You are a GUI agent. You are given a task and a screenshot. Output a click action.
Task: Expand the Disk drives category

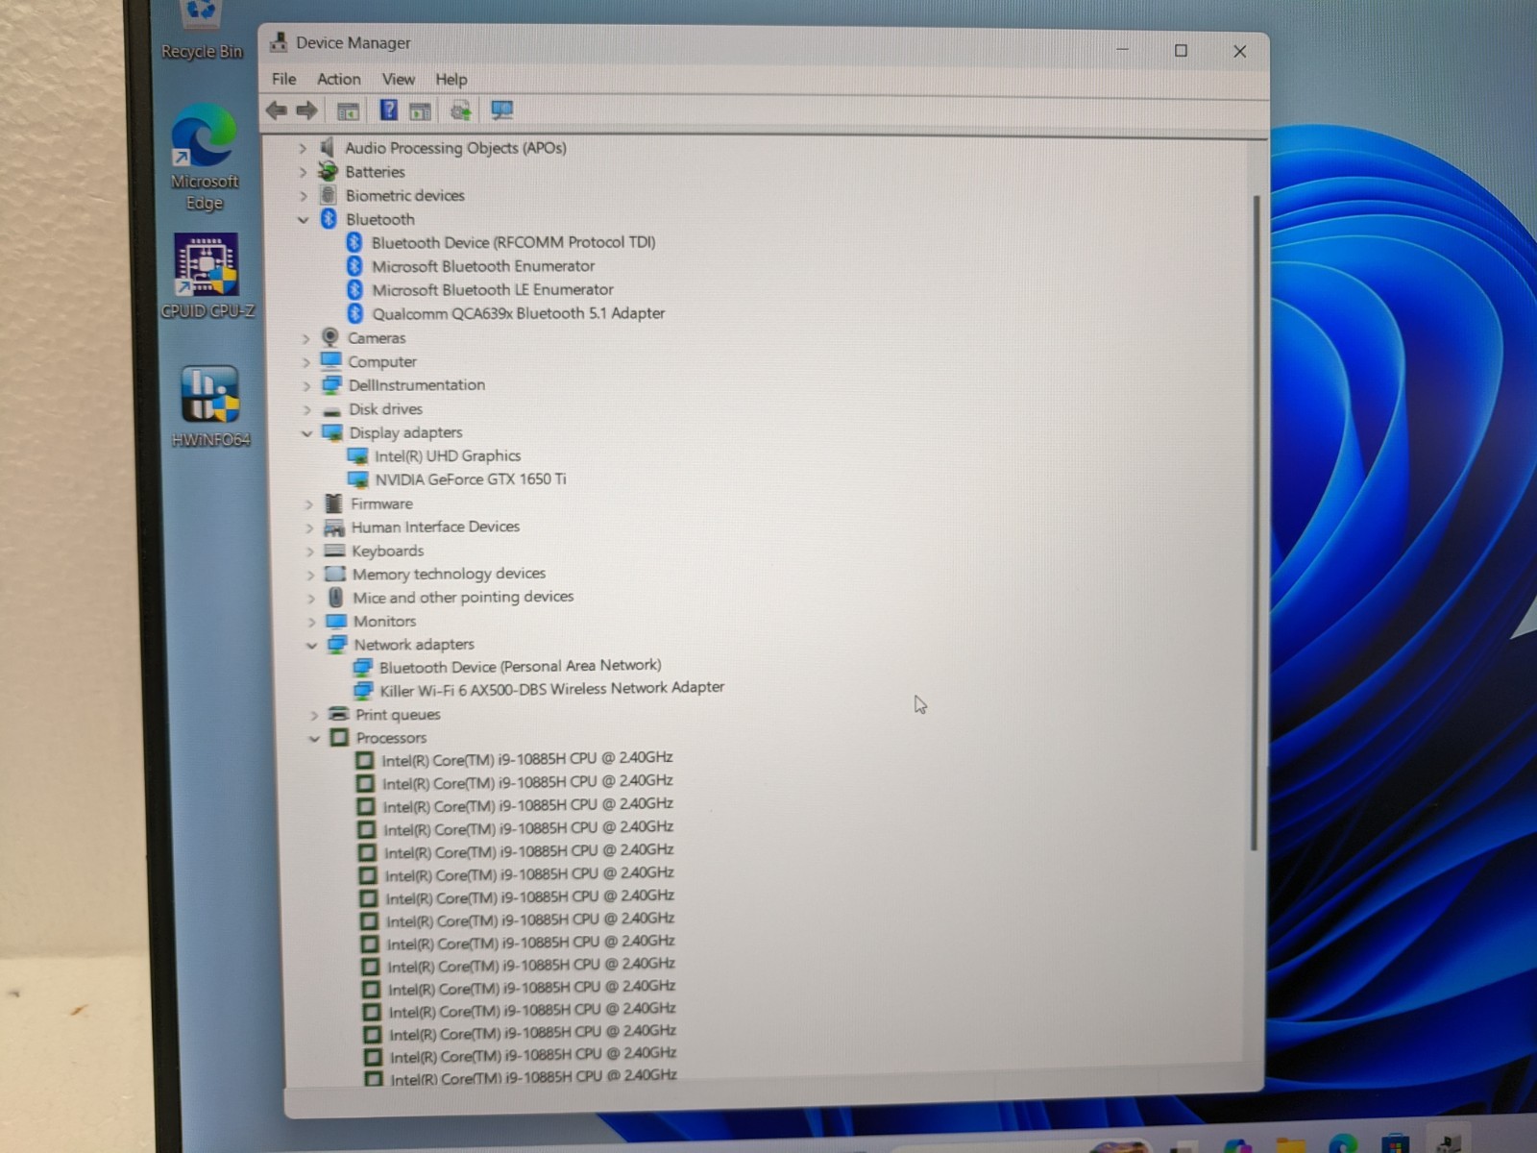click(x=307, y=409)
